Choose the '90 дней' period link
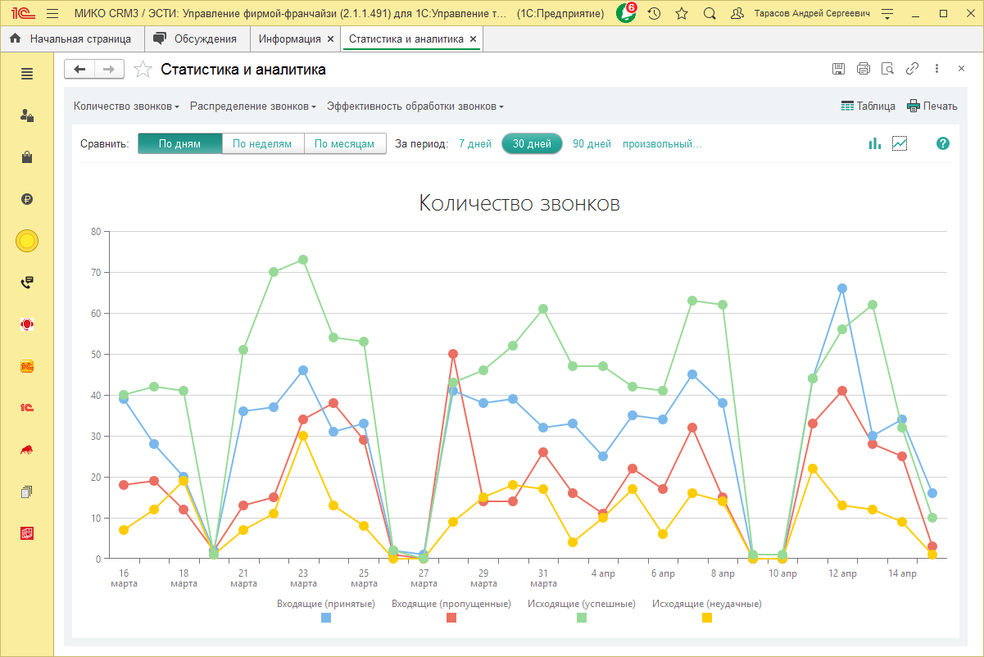The width and height of the screenshot is (984, 657). (x=592, y=143)
